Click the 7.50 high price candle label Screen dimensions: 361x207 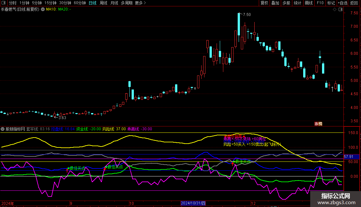[x=246, y=15]
